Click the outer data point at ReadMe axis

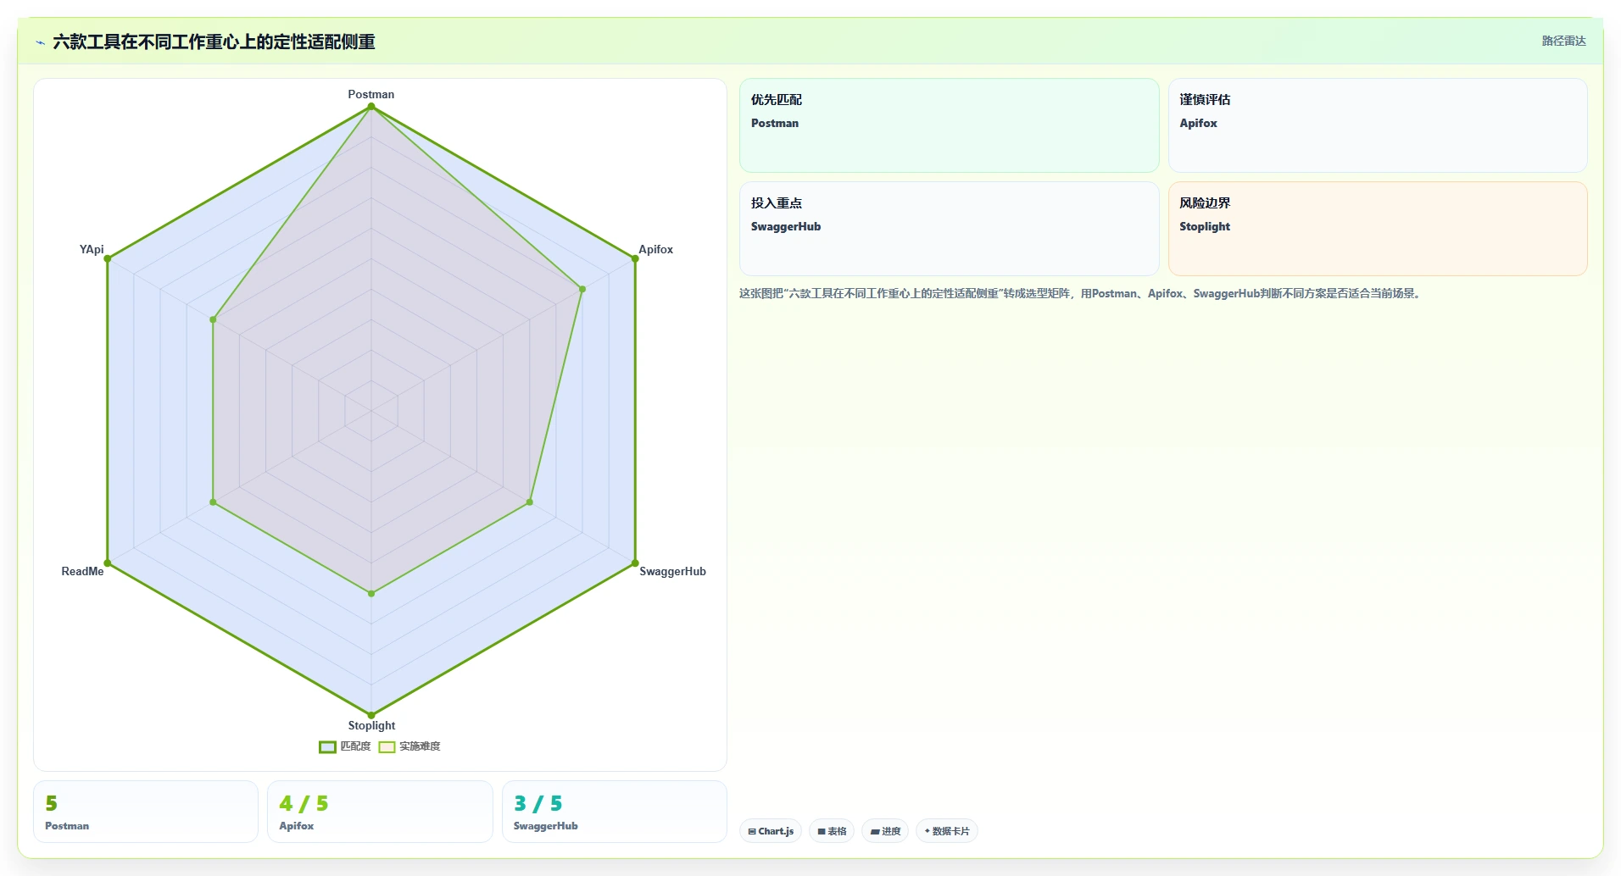tap(108, 563)
